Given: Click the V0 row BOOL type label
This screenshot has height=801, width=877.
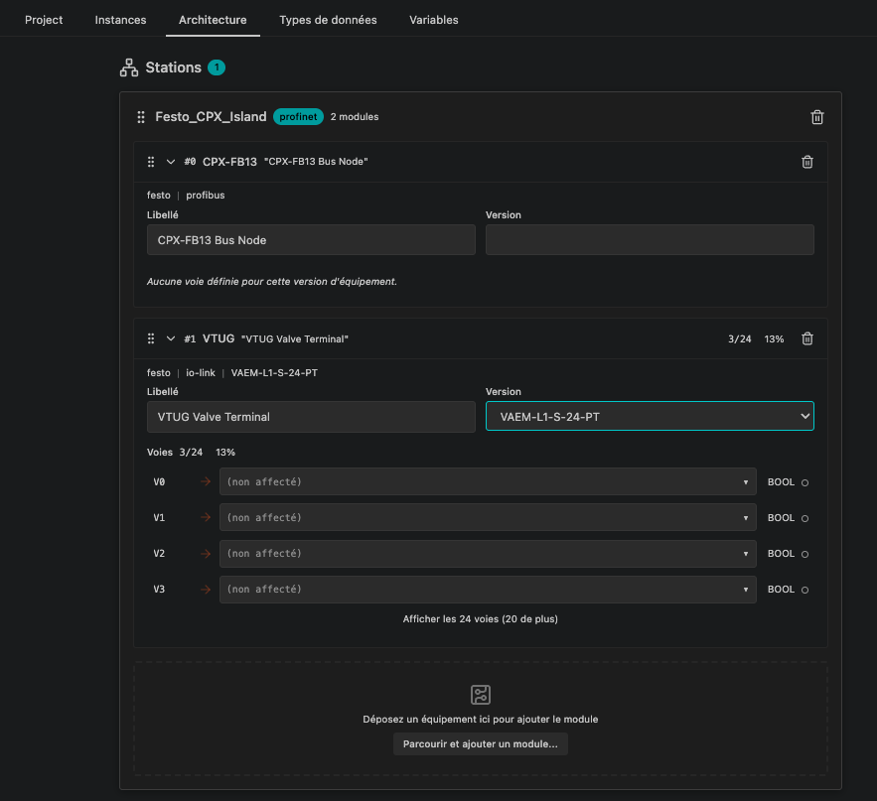Looking at the screenshot, I should (x=781, y=481).
